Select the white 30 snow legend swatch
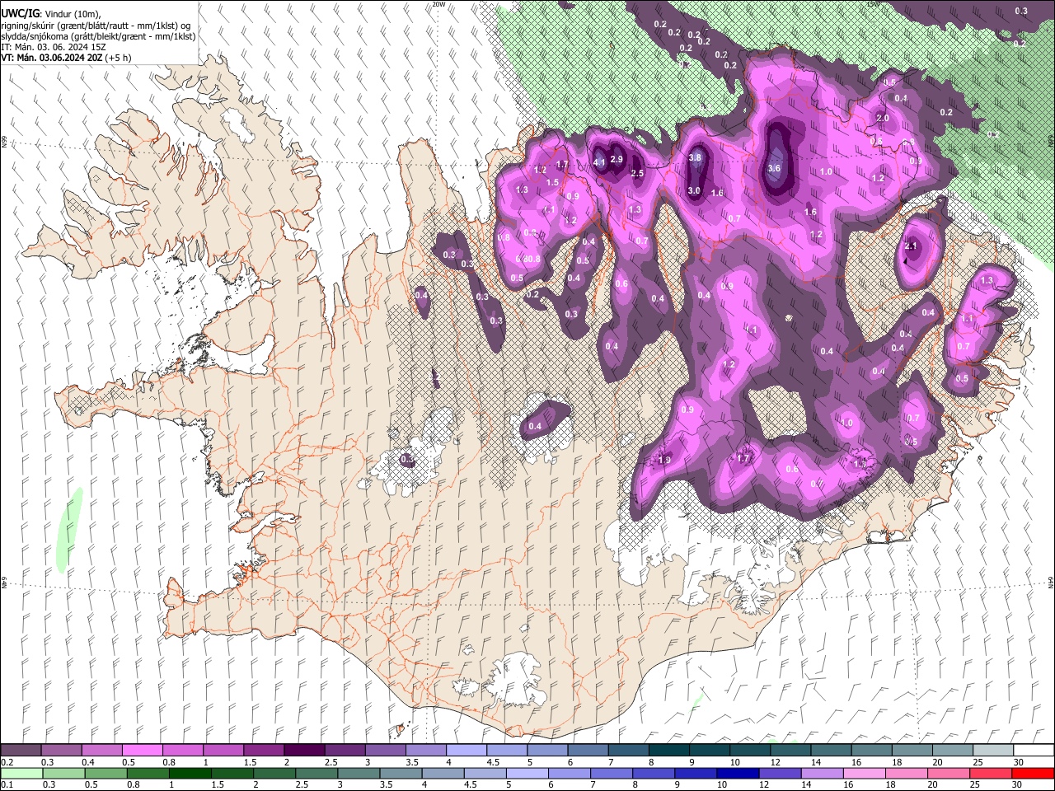This screenshot has width=1055, height=791. tap(1034, 751)
